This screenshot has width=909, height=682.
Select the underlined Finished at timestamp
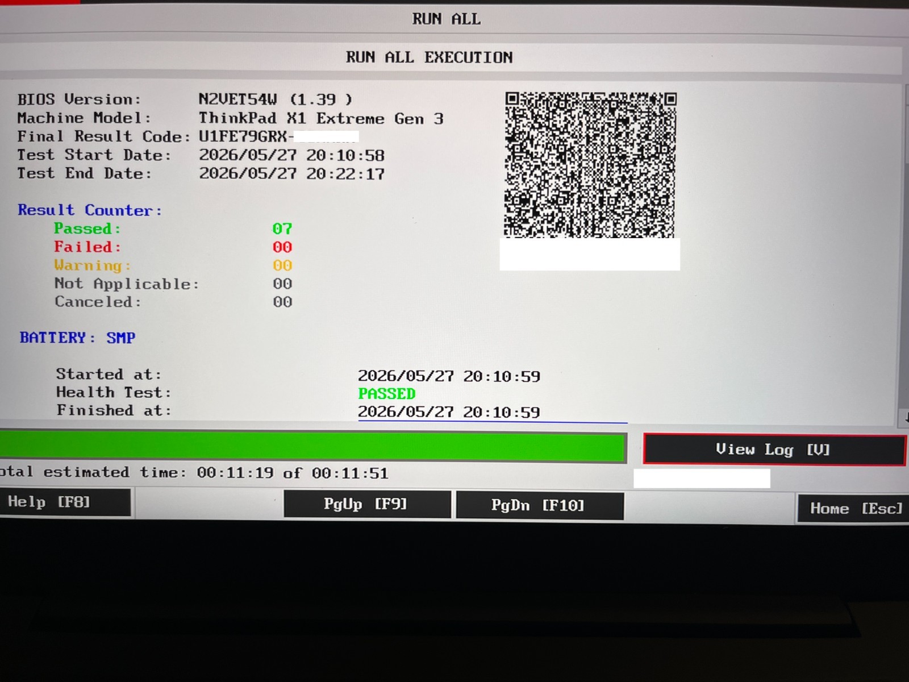tap(449, 412)
